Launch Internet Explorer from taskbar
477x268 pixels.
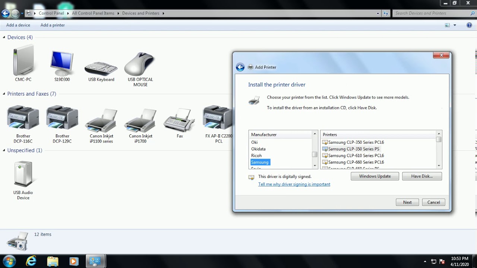pyautogui.click(x=31, y=261)
